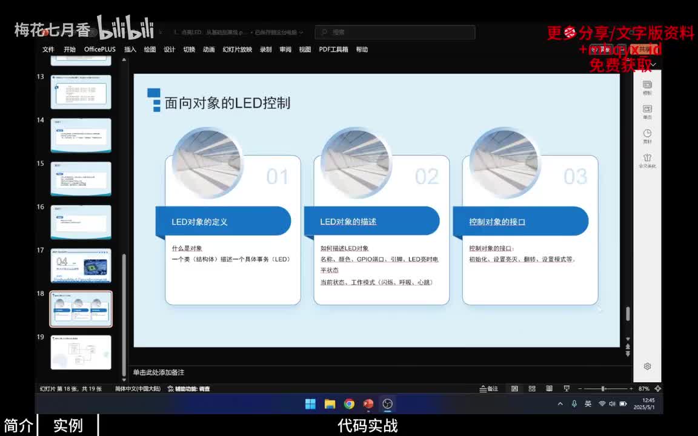Select slide 15 thumbnail

point(81,179)
